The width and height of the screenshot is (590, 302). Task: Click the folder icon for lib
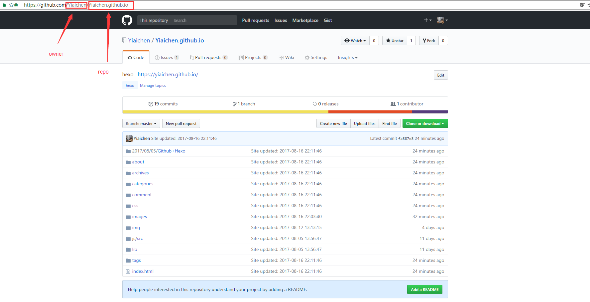pyautogui.click(x=128, y=250)
